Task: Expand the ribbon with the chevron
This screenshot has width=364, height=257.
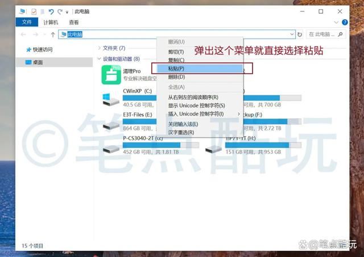Action: click(336, 23)
